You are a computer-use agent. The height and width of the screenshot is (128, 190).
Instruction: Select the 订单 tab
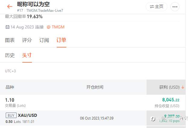click(x=61, y=40)
